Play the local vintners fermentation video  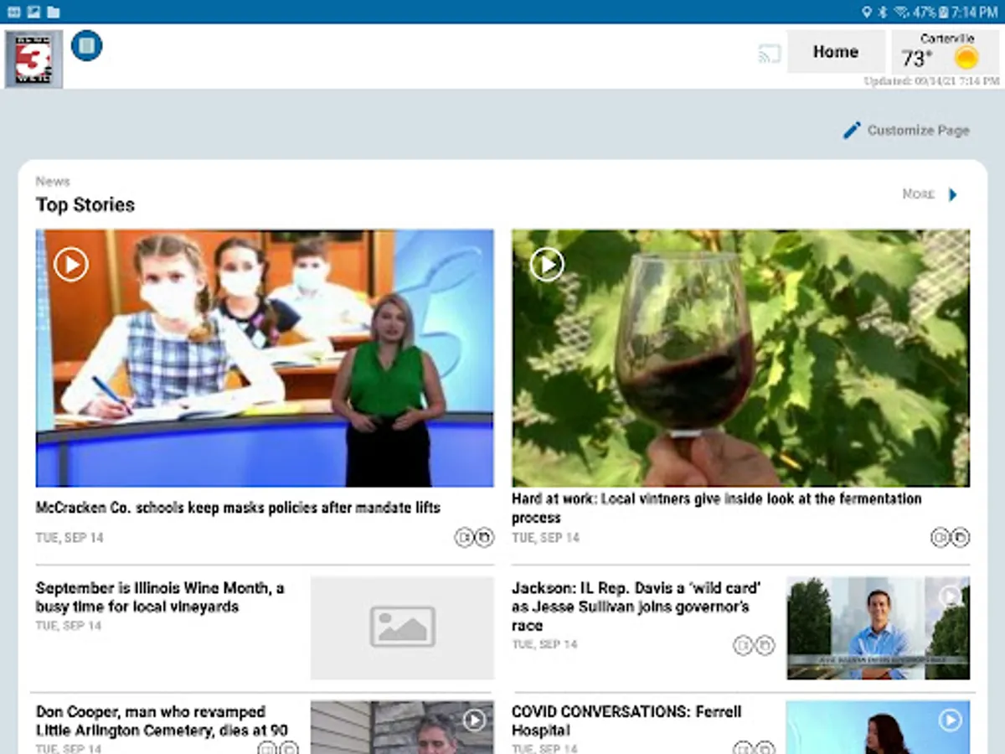547,265
